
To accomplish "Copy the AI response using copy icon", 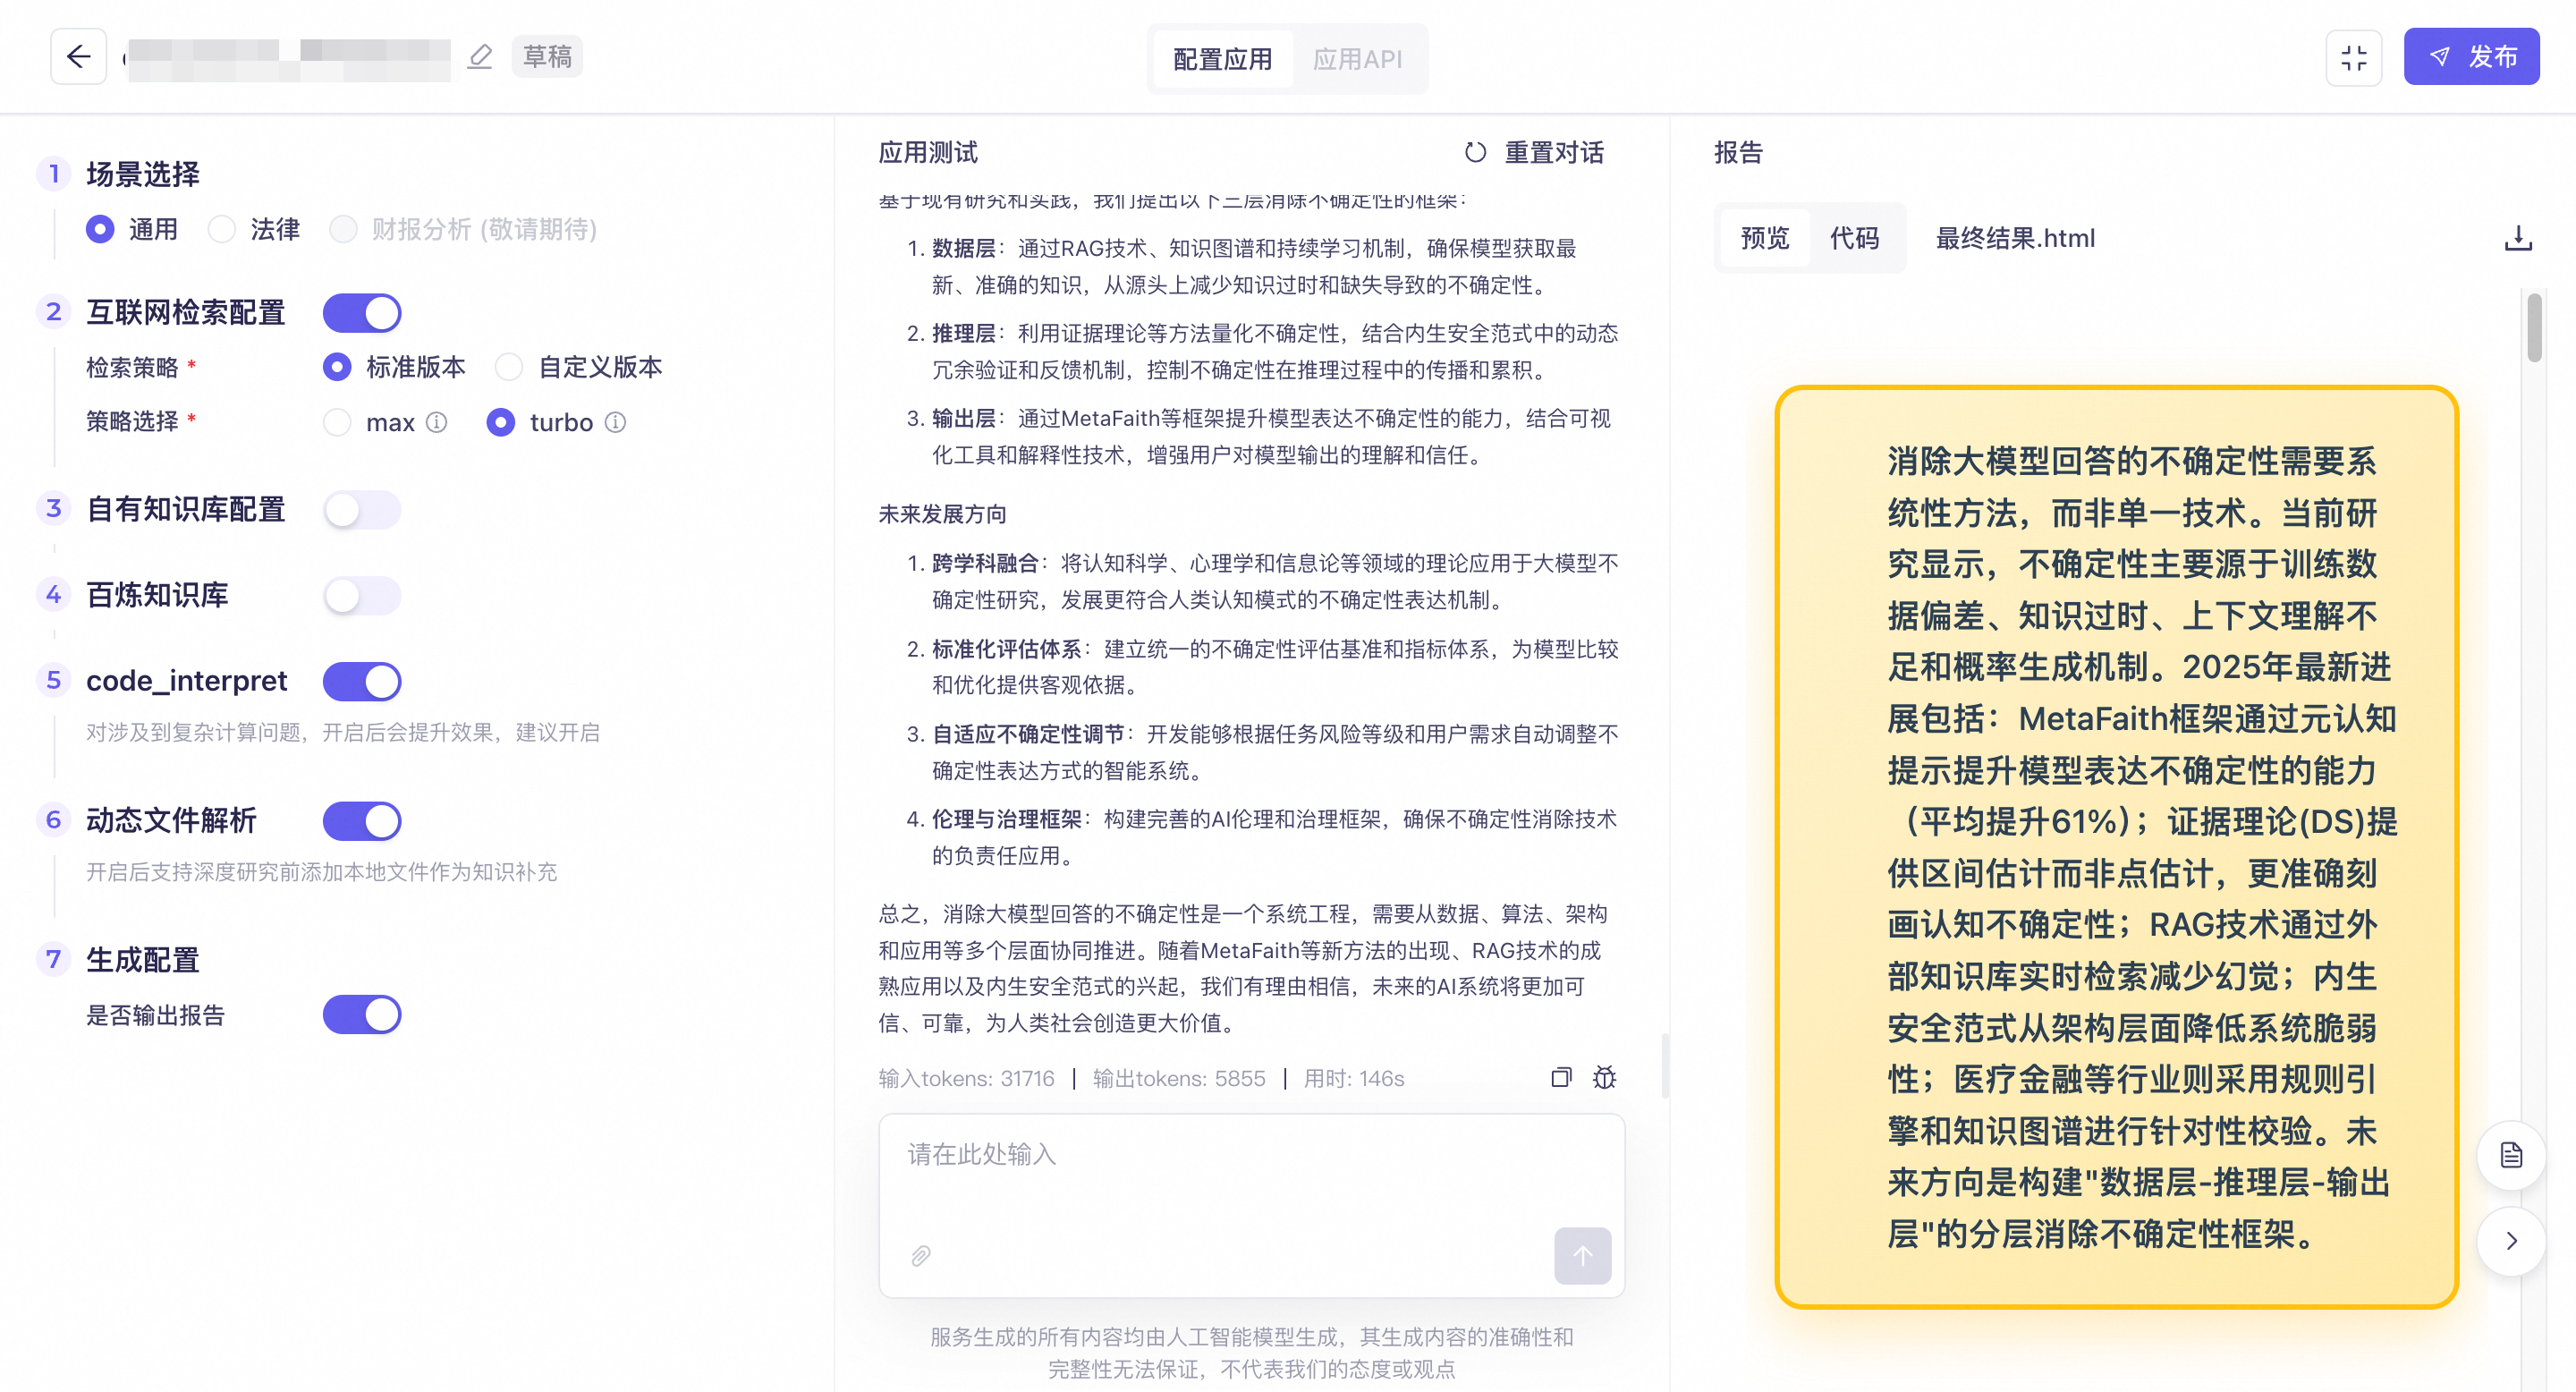I will click(x=1560, y=1078).
